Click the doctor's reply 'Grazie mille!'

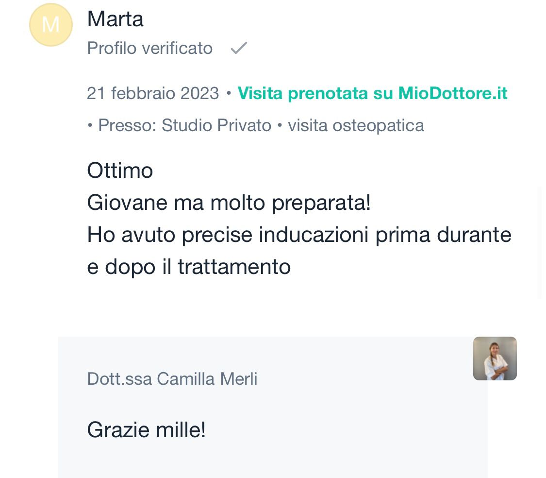pyautogui.click(x=146, y=430)
